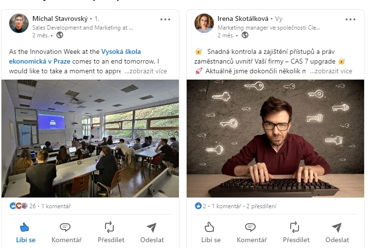The height and width of the screenshot is (248, 368).
Task: Click Přesdílet repost icon on Irena's post
Action: point(295,227)
